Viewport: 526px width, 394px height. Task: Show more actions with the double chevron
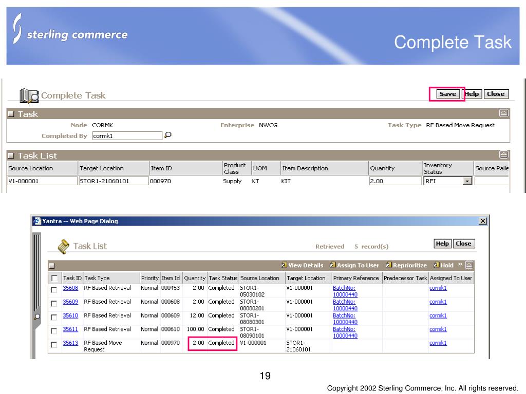[x=460, y=264]
